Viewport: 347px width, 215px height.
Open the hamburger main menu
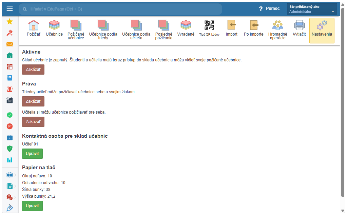click(9, 9)
